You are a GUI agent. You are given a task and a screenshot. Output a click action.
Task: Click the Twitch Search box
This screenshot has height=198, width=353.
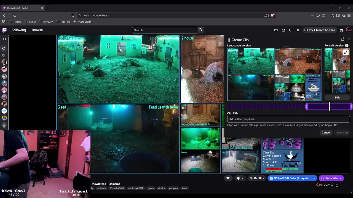coord(164,30)
